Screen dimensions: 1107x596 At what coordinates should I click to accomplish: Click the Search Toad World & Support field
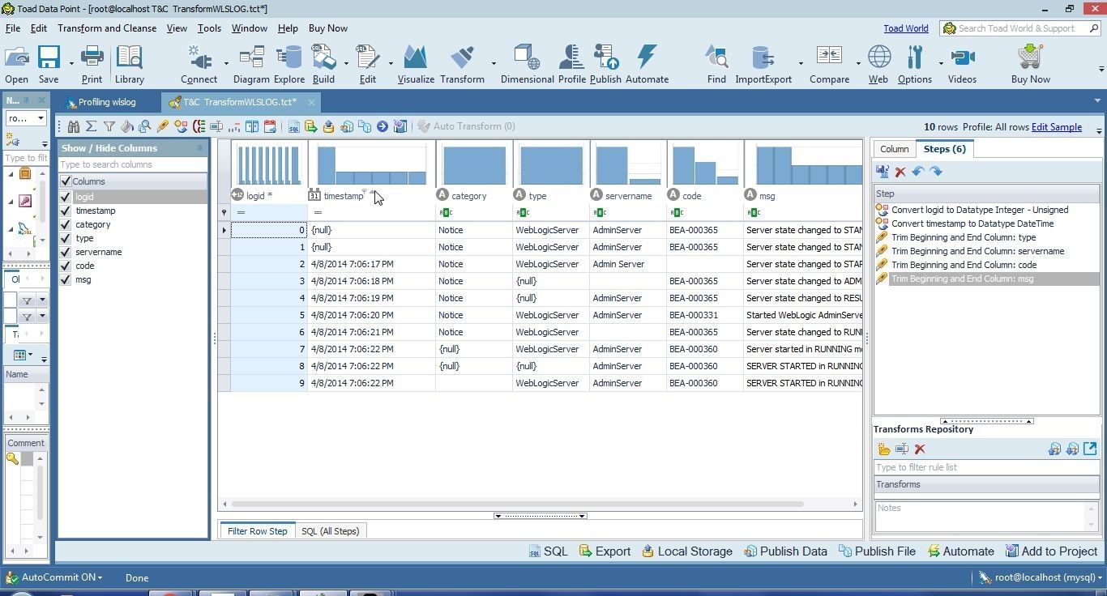(x=1019, y=28)
